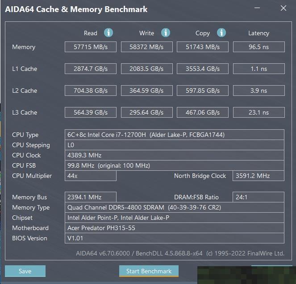Click the Save button
The height and width of the screenshot is (284, 296).
click(x=25, y=271)
